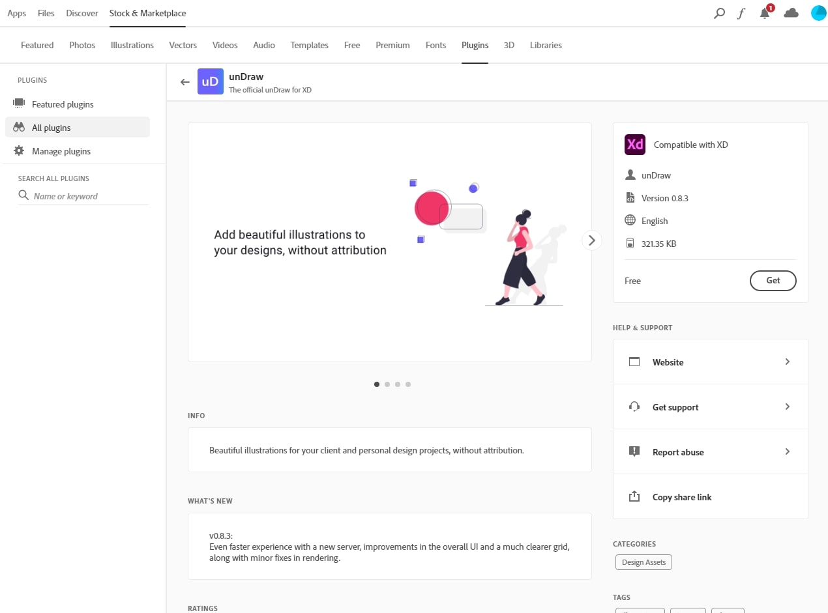Image resolution: width=828 pixels, height=613 pixels.
Task: Open Manage plugins in sidebar
Action: 61,151
